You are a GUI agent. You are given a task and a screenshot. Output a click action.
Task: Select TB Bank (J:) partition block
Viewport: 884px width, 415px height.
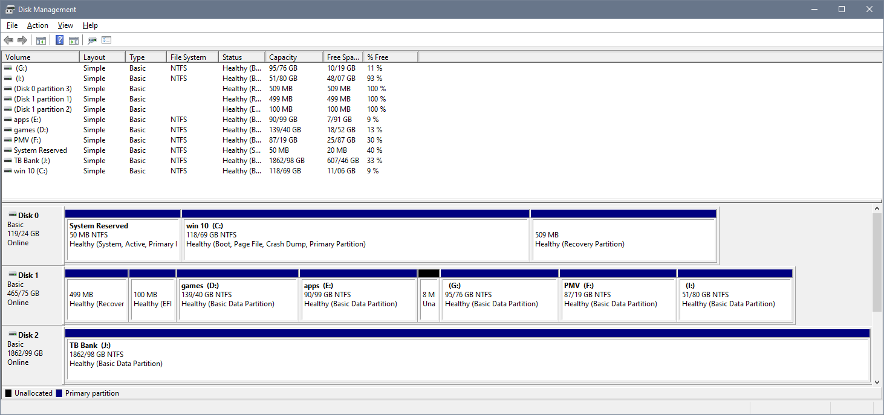tap(467, 355)
